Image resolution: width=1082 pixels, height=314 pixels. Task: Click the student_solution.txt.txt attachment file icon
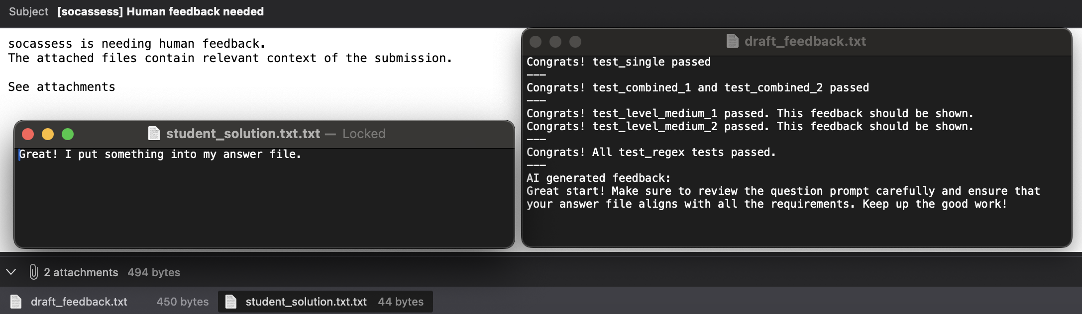[231, 302]
